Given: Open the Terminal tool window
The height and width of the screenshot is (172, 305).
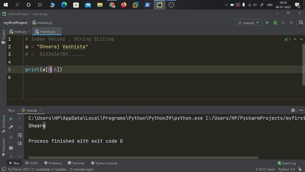Looking at the screenshot, I should 76,163.
